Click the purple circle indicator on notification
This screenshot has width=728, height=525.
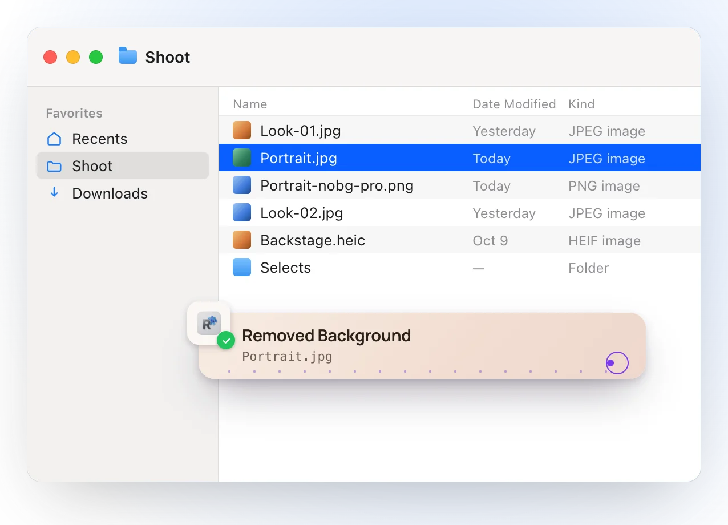(x=617, y=363)
